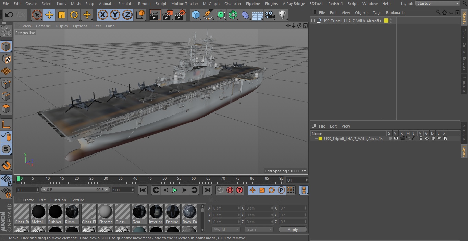Image resolution: width=468 pixels, height=241 pixels.
Task: Add a Camera object
Action: [x=270, y=15]
